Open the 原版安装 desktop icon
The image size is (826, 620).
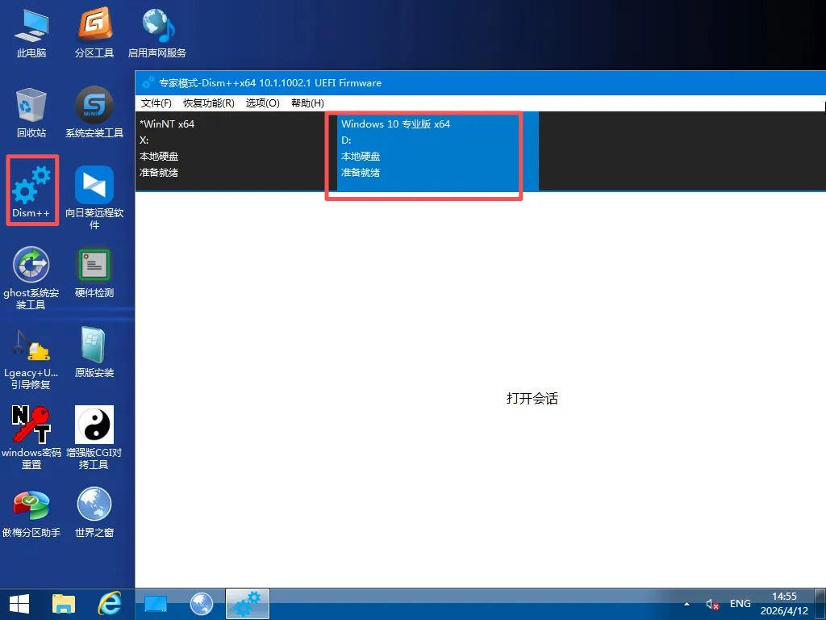coord(94,352)
